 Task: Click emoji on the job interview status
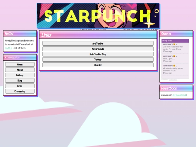coord(174,66)
